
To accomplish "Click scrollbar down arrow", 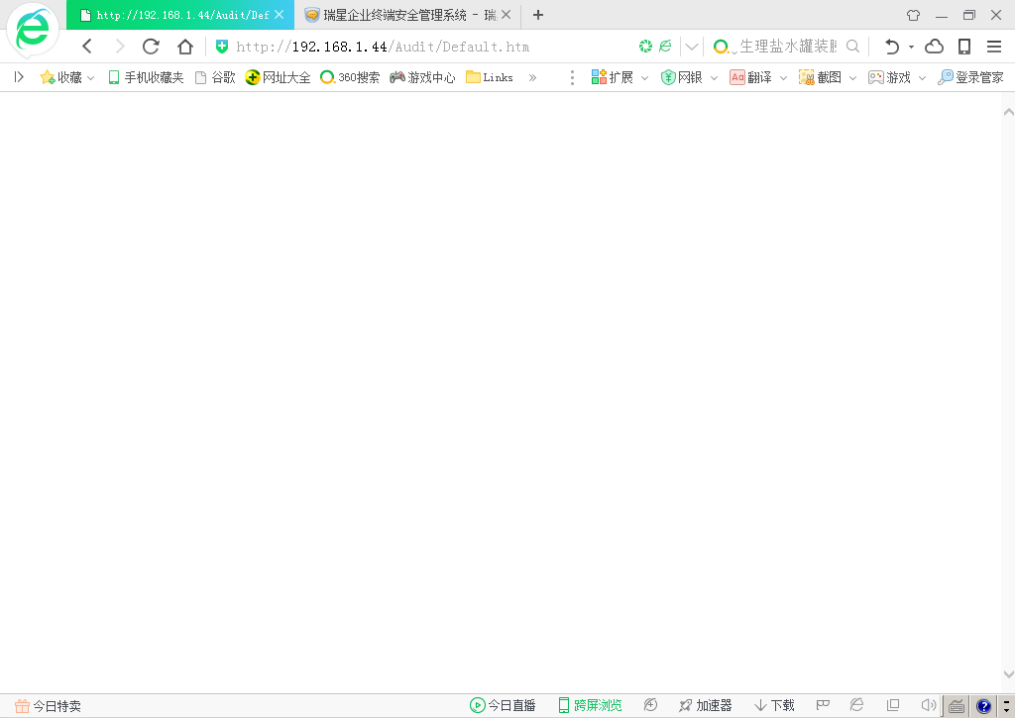I will pyautogui.click(x=1008, y=674).
